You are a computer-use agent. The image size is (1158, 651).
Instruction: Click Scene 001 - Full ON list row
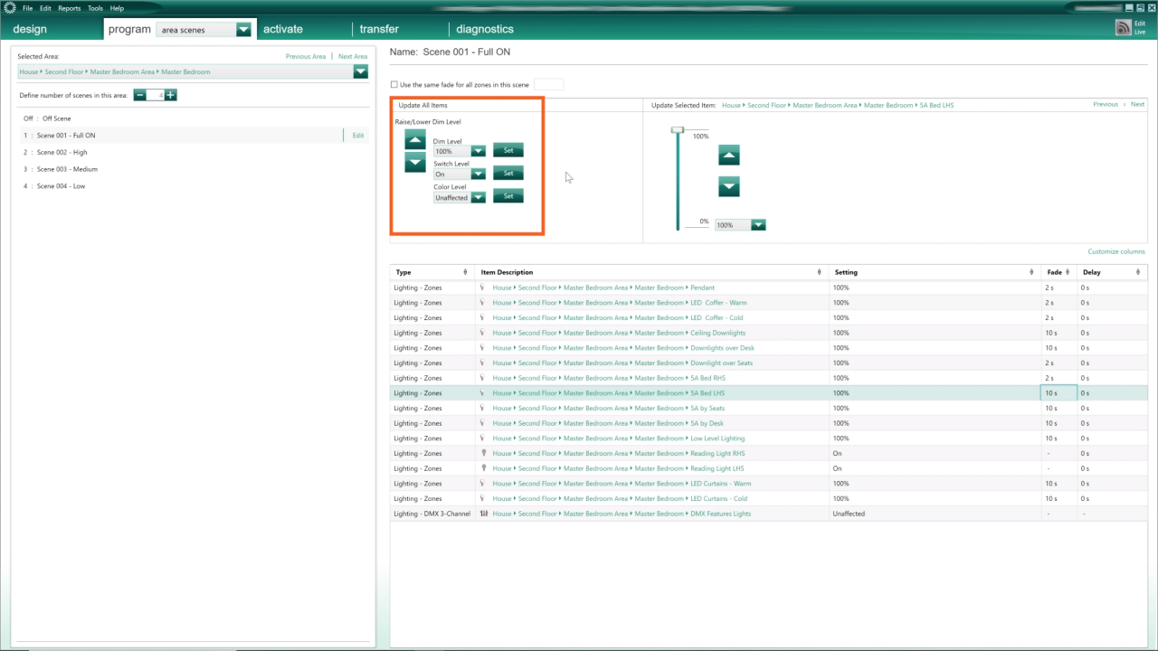click(x=195, y=136)
